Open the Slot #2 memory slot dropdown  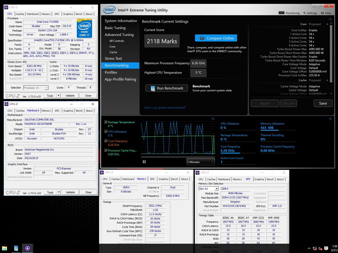(208, 188)
